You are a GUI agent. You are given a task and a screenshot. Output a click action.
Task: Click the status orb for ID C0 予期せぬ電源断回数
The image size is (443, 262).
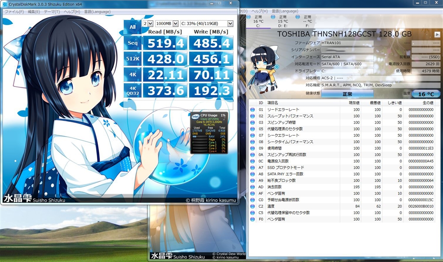[253, 200]
